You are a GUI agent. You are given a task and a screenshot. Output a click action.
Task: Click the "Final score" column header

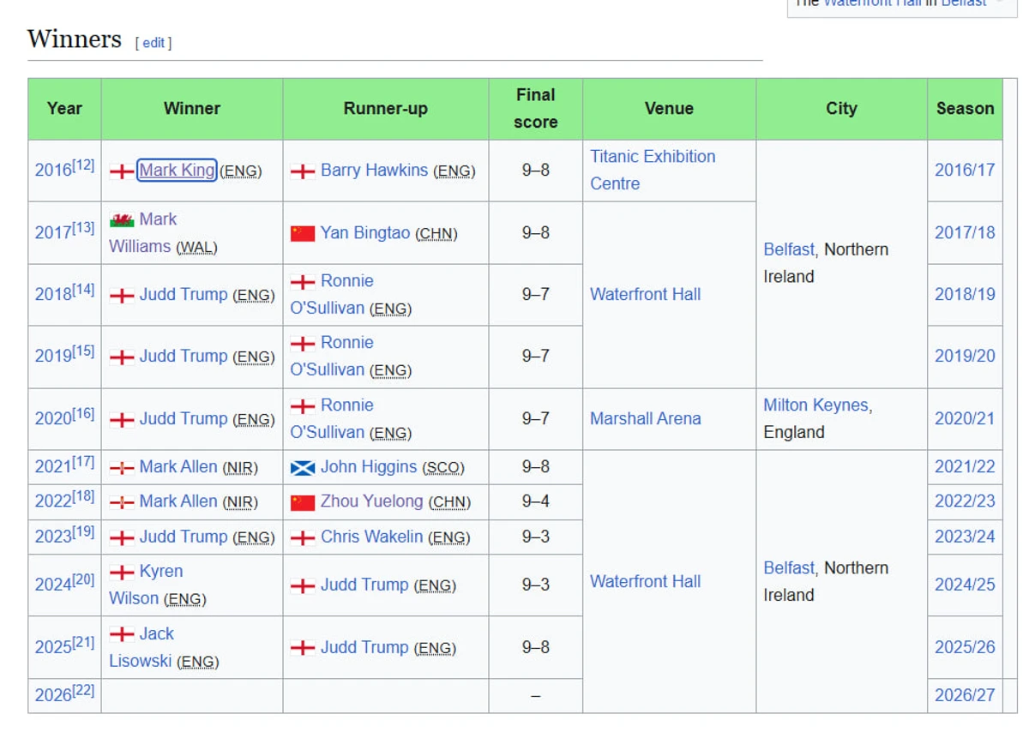tap(536, 109)
